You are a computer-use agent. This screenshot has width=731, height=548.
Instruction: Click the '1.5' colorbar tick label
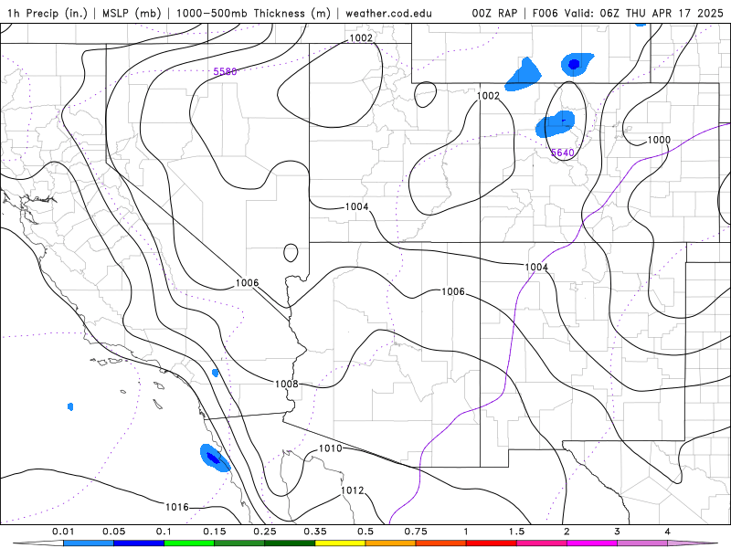[x=516, y=532]
